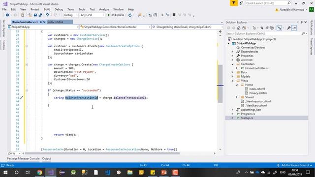Open the Charge member navigation dropdown
Viewport: 315px width, 177px height.
(188, 27)
